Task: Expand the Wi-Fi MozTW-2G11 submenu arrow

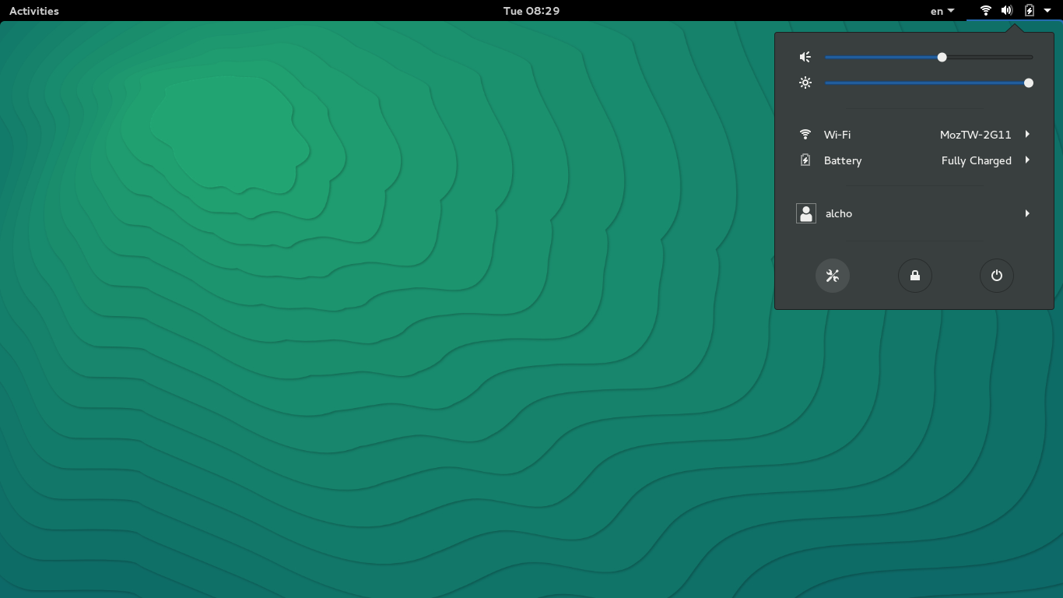Action: (1027, 135)
